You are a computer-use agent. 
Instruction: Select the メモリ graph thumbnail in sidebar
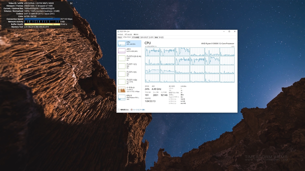[x=122, y=51]
